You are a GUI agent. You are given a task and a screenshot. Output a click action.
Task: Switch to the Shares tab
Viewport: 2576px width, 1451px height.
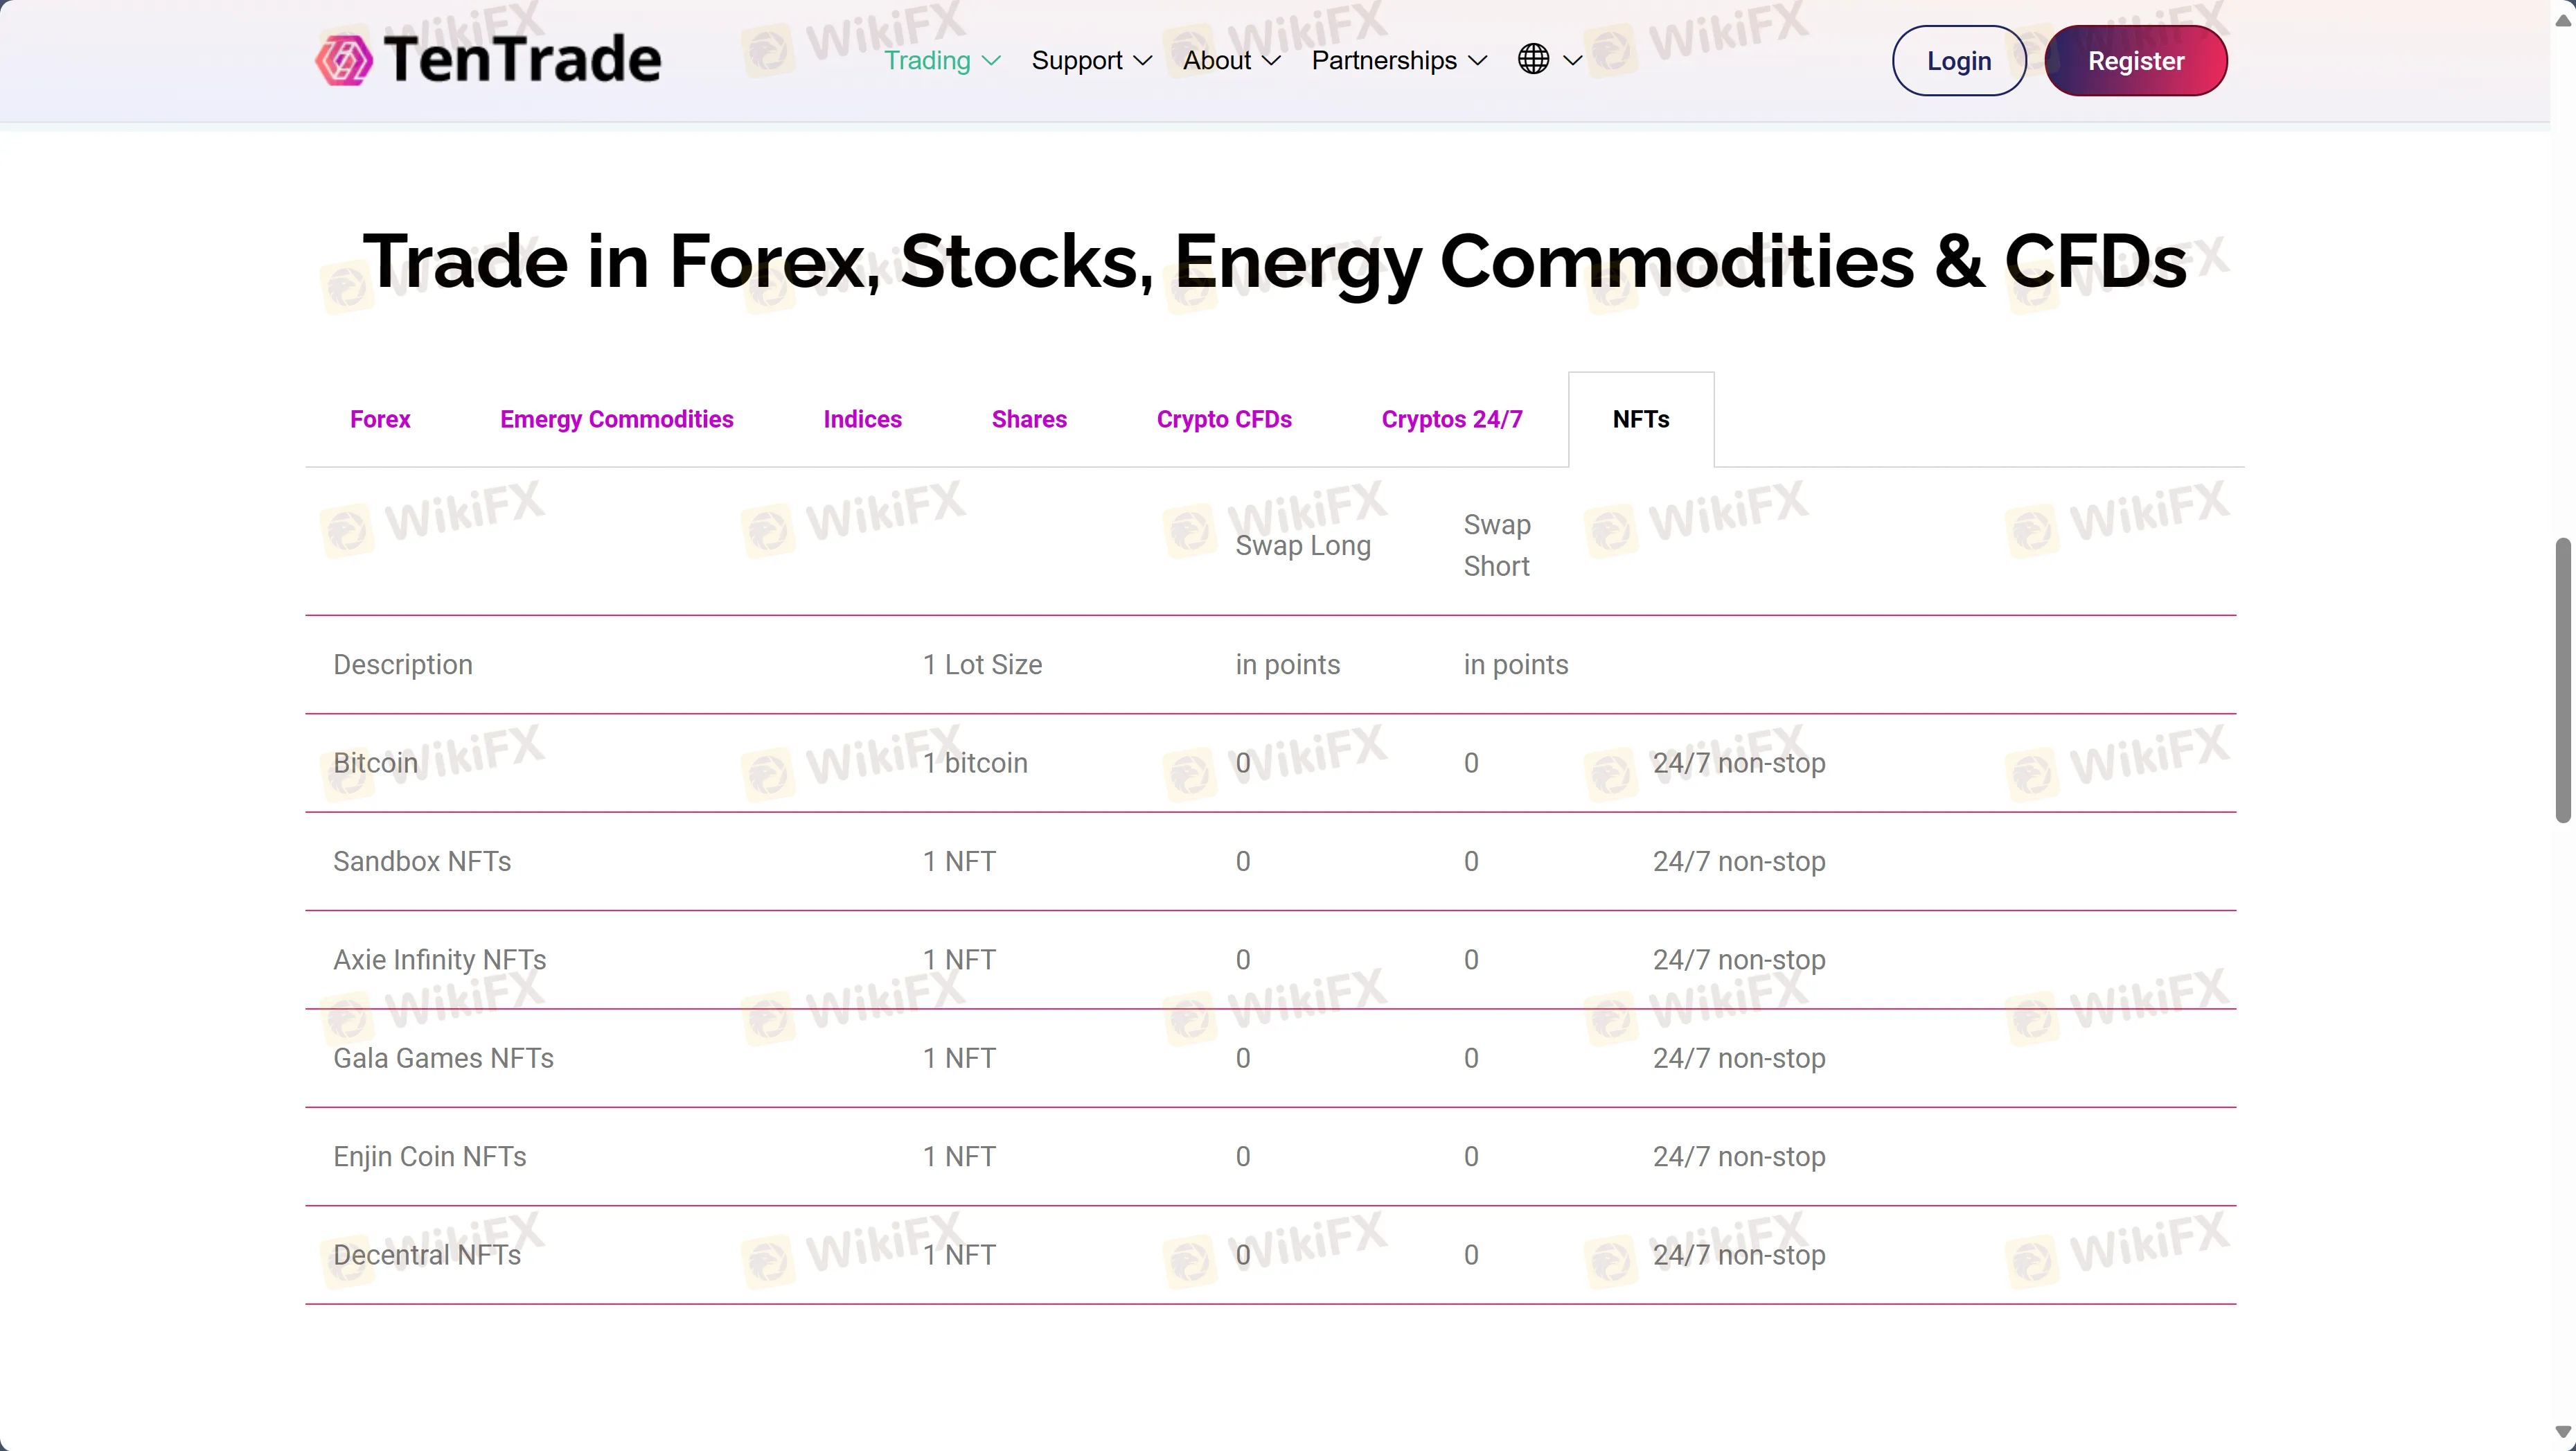click(x=1029, y=419)
